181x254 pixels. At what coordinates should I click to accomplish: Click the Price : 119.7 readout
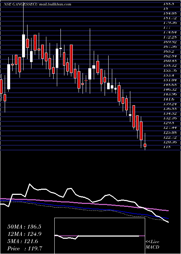[x=25, y=249]
